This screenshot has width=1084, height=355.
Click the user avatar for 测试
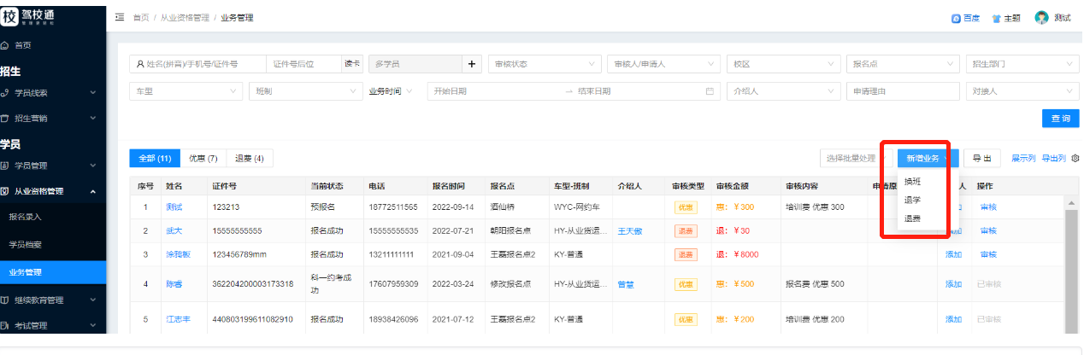[1041, 17]
